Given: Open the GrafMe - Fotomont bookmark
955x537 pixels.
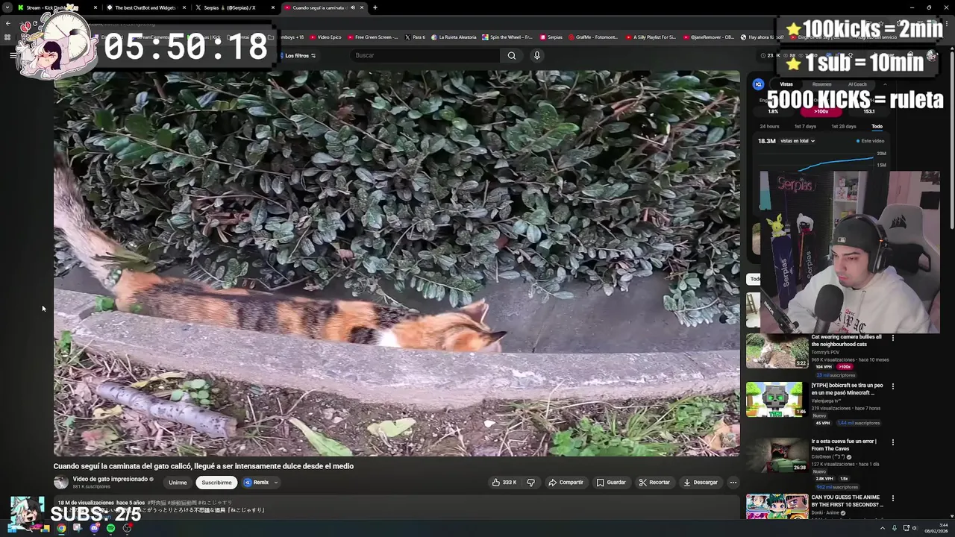Looking at the screenshot, I should point(592,37).
